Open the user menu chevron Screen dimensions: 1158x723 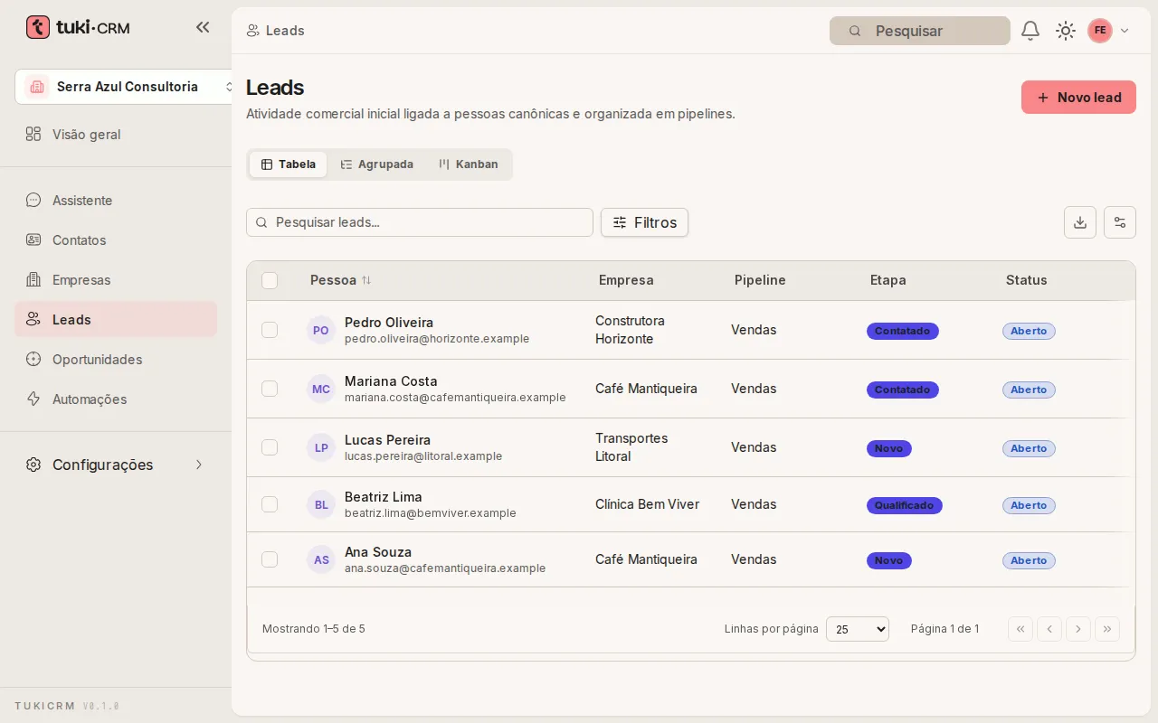tap(1125, 31)
